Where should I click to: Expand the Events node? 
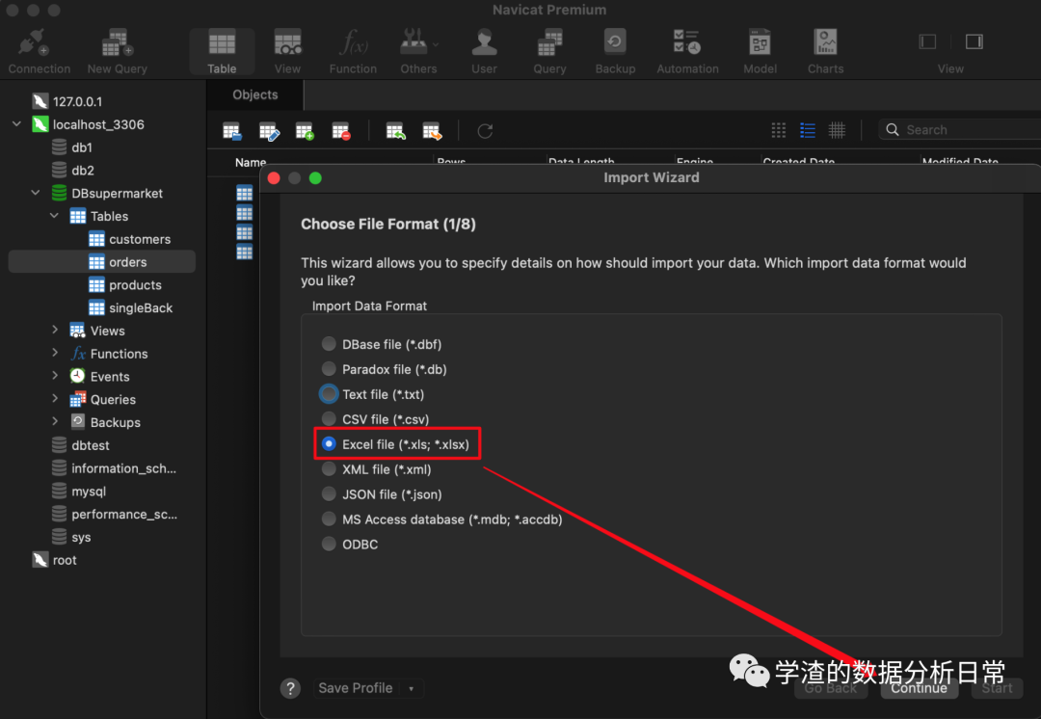pos(54,376)
